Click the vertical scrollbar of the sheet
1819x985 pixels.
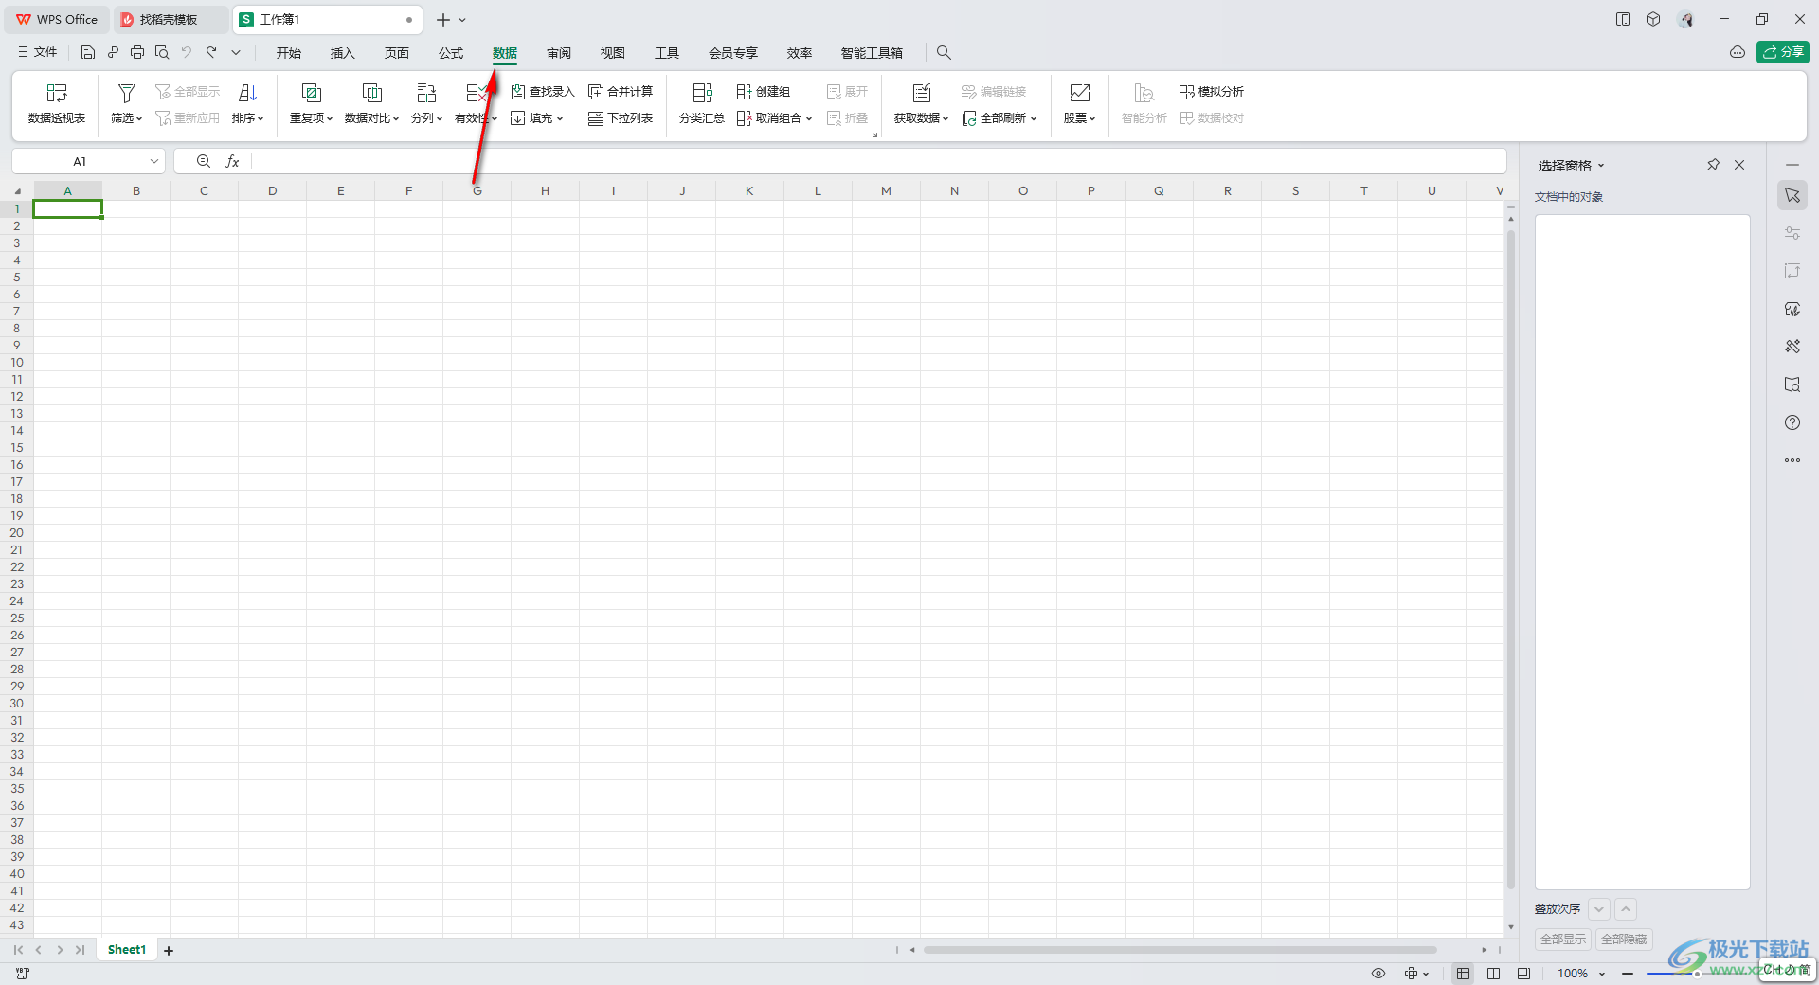tap(1510, 559)
